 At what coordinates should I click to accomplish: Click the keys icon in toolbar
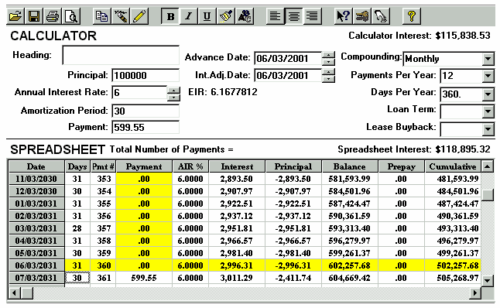pos(362,16)
